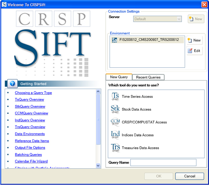Switch to the New Query tab
The height and width of the screenshot is (185, 209).
119,77
